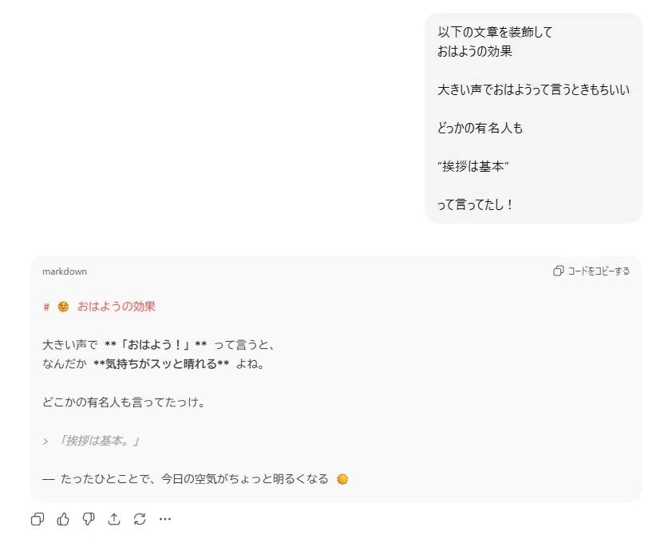
Task: Click the bold 気持ちがスッと晴れる text
Action: pos(161,364)
